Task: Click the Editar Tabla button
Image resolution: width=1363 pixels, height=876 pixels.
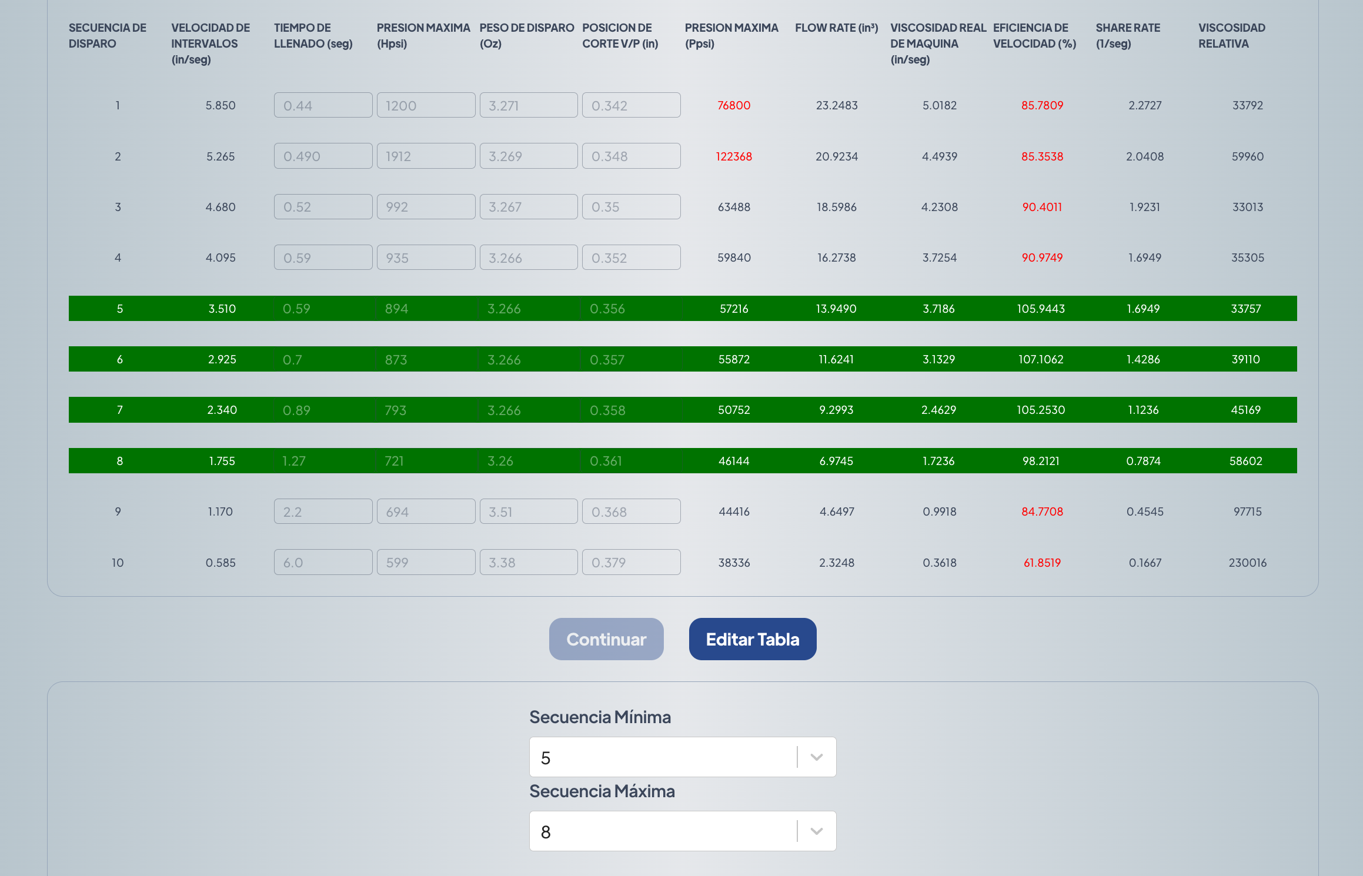Action: [x=752, y=639]
